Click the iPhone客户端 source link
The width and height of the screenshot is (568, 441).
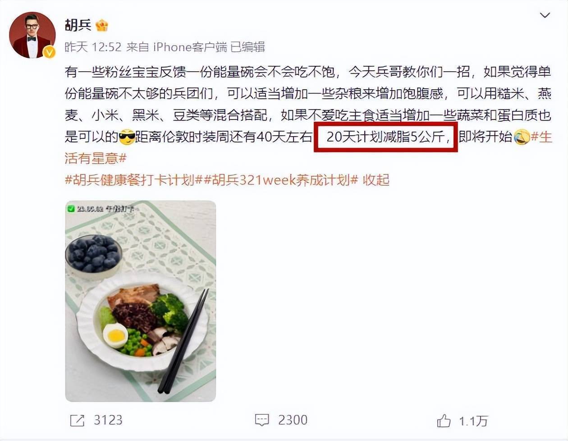[190, 47]
